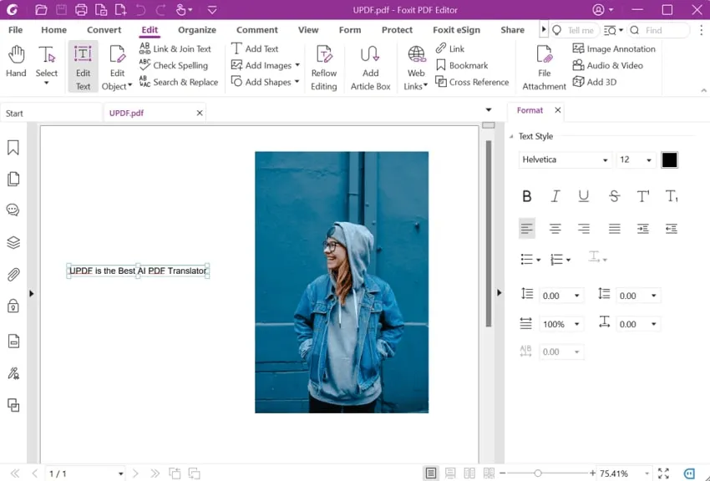The width and height of the screenshot is (710, 481).
Task: Toggle underline text style
Action: pyautogui.click(x=584, y=196)
